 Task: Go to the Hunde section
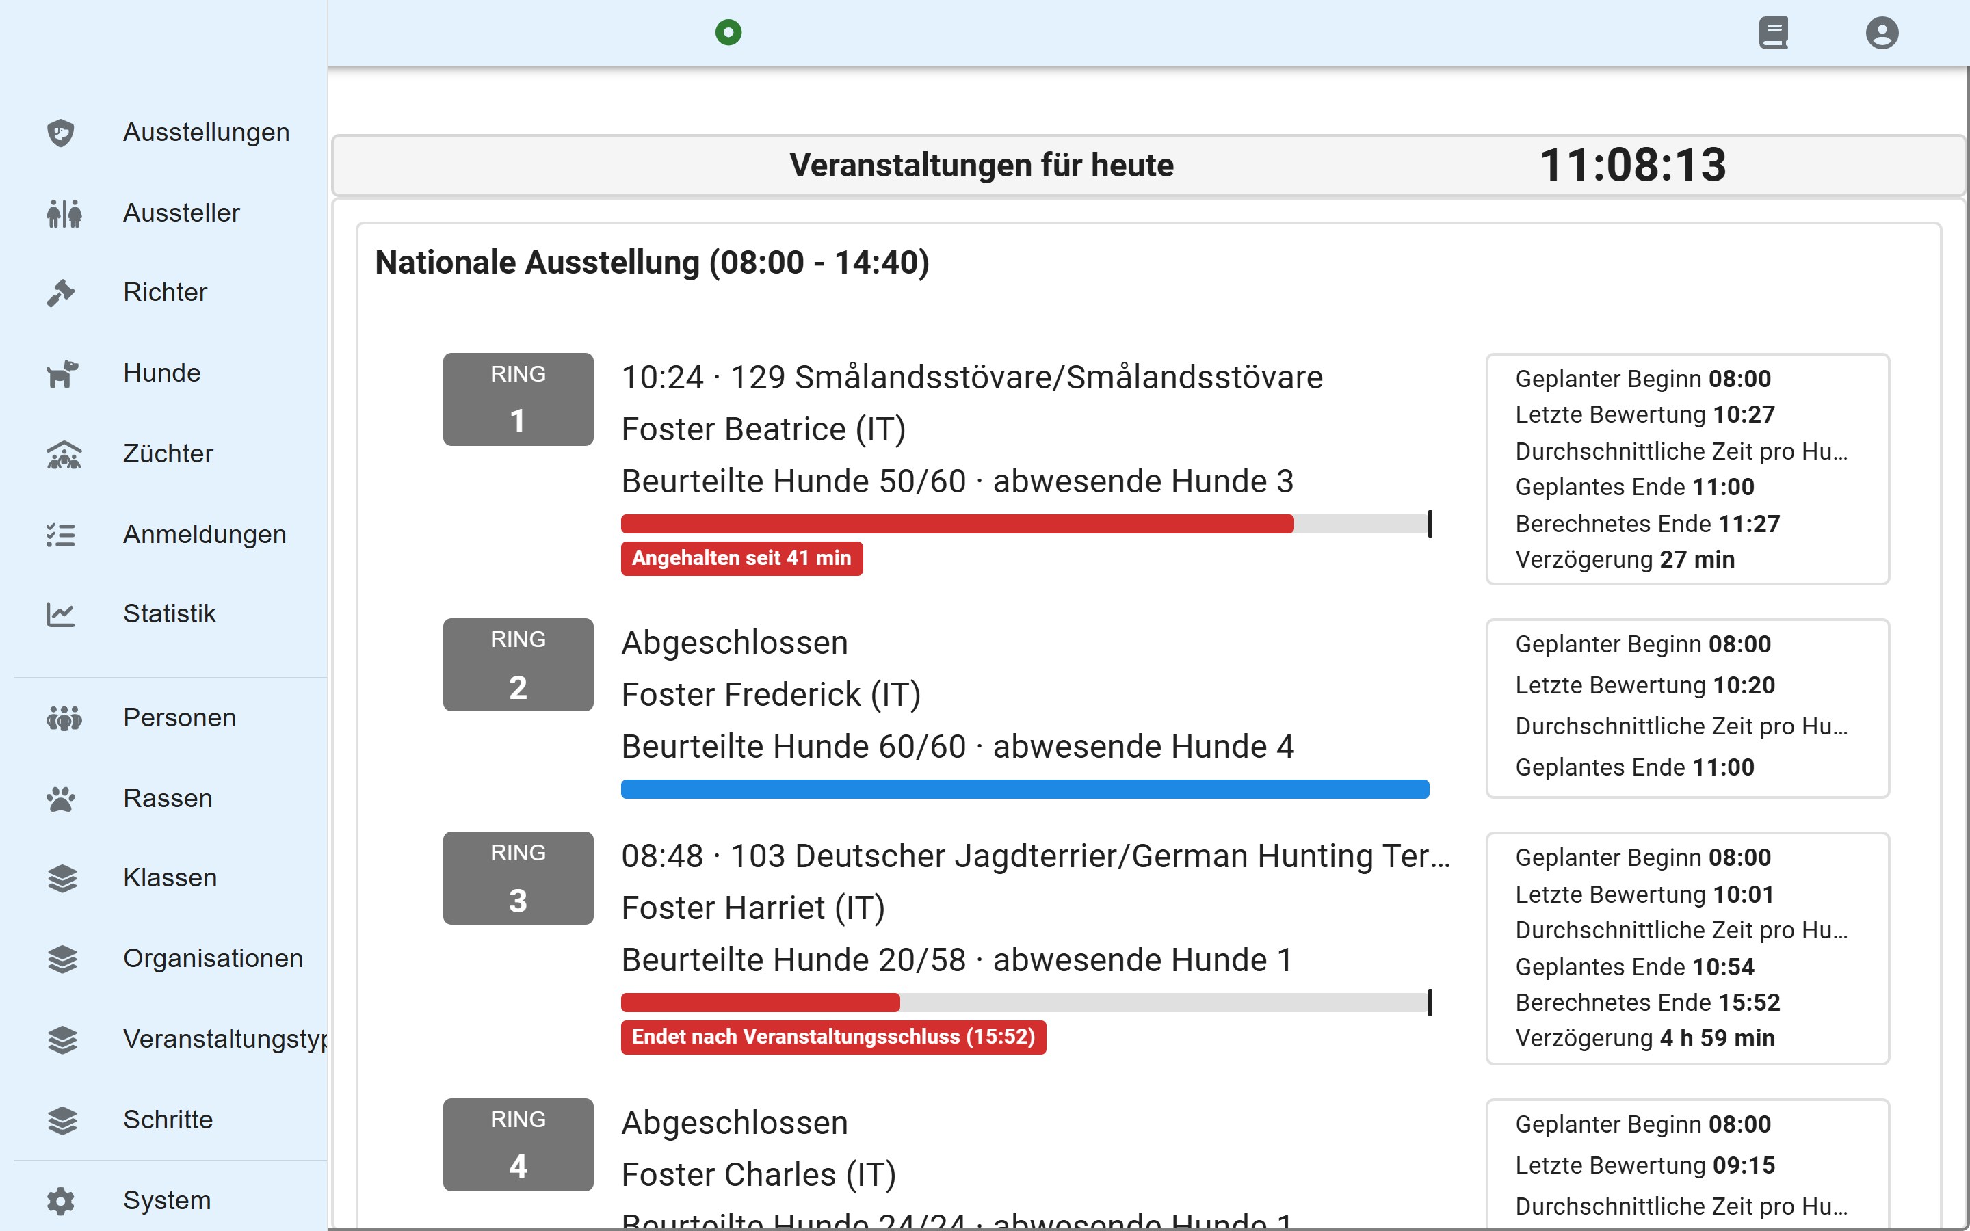click(162, 373)
